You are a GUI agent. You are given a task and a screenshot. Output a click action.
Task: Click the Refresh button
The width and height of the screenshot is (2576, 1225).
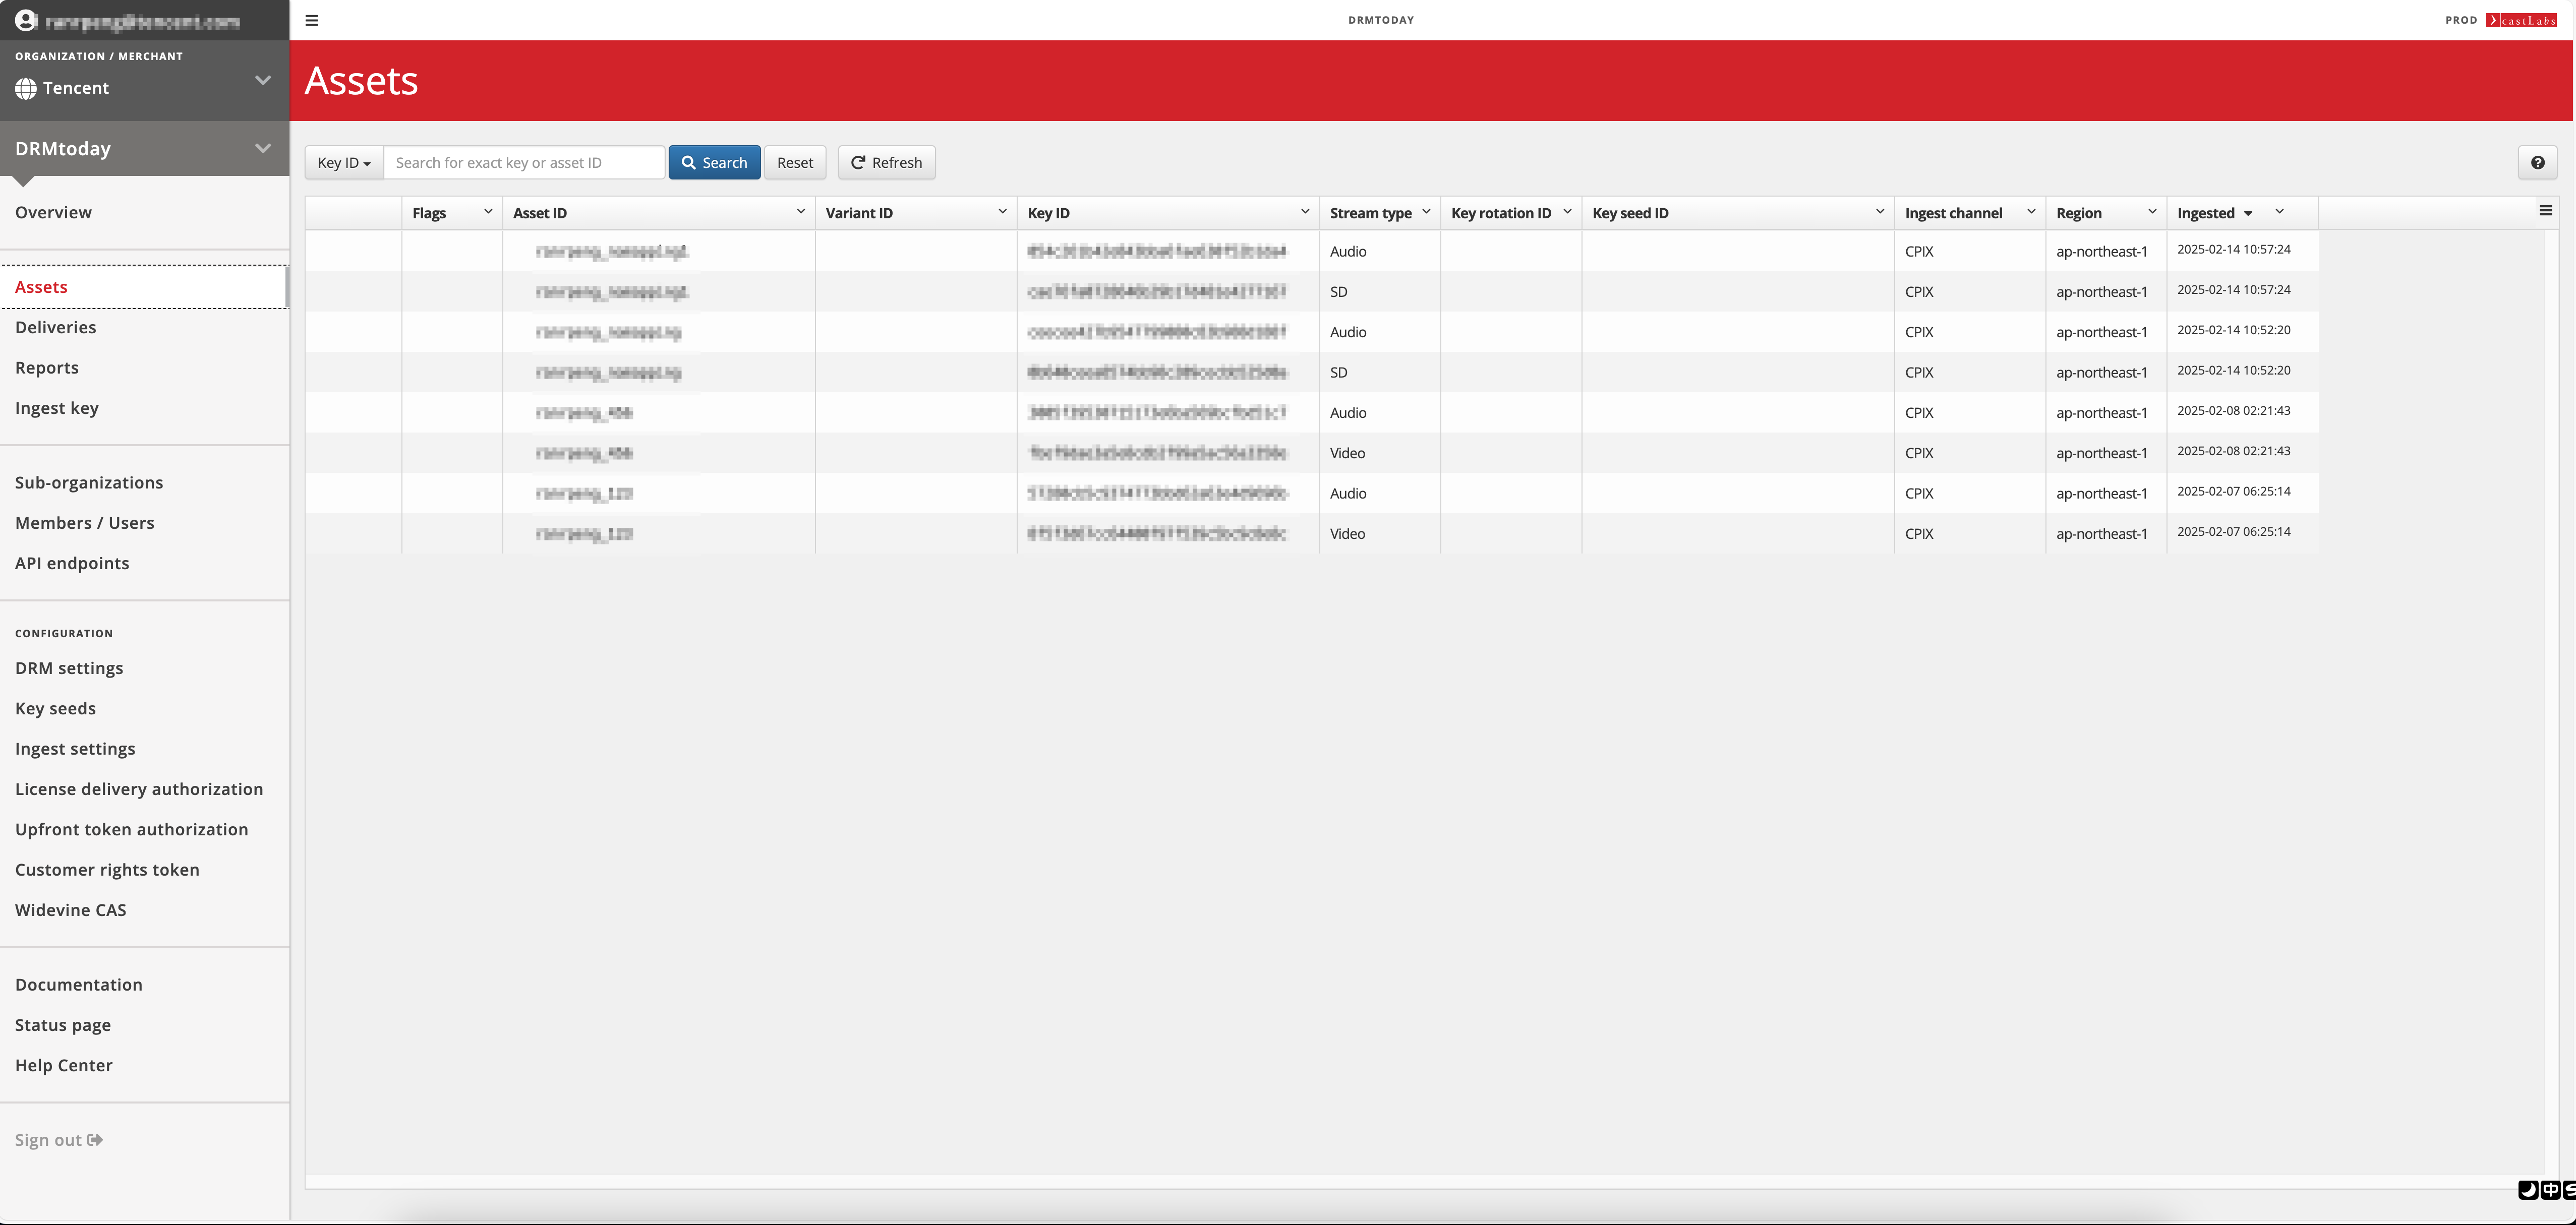pos(886,163)
